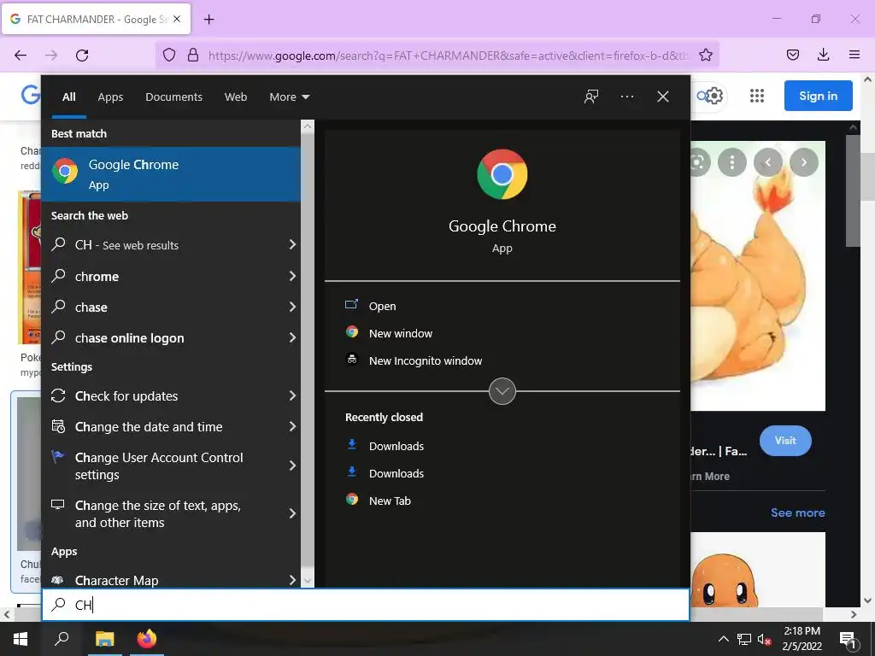Open the Google apps grid

click(x=757, y=96)
